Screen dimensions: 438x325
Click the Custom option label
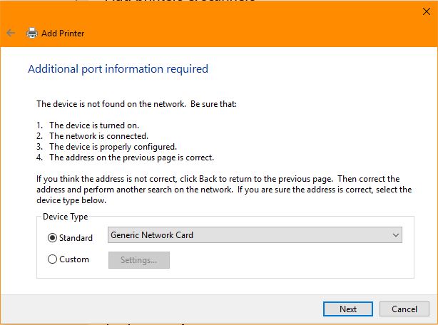pos(74,259)
